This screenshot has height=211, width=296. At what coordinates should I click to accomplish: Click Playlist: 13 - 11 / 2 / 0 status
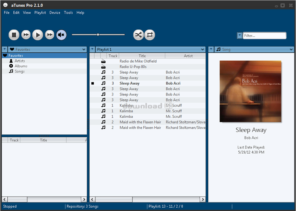point(166,206)
